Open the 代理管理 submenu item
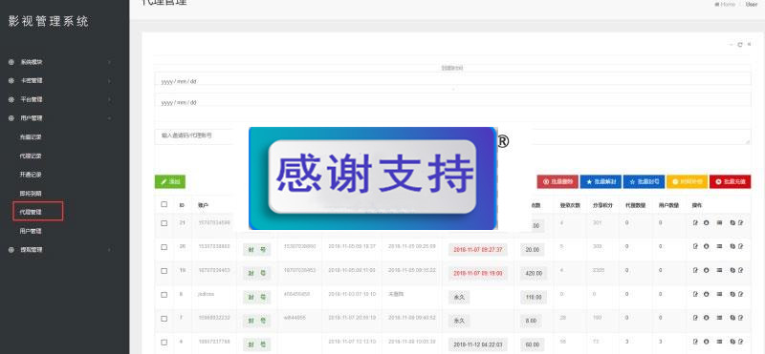Image resolution: width=765 pixels, height=354 pixels. click(31, 212)
